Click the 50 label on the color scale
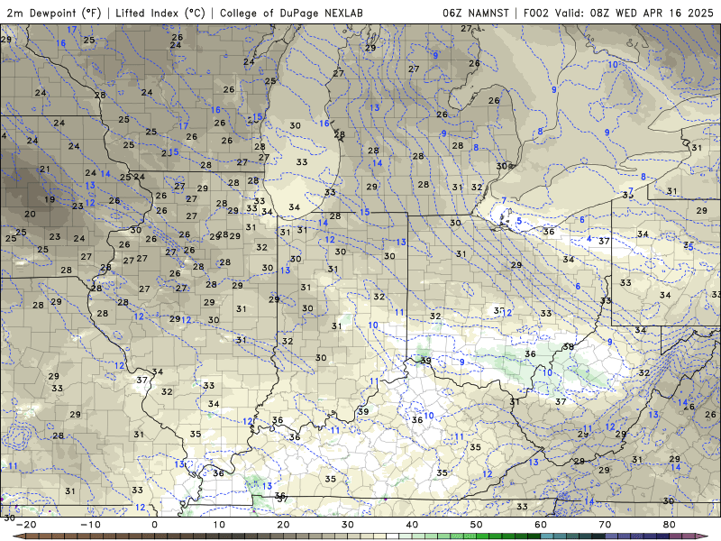This screenshot has height=541, width=721. (x=477, y=525)
